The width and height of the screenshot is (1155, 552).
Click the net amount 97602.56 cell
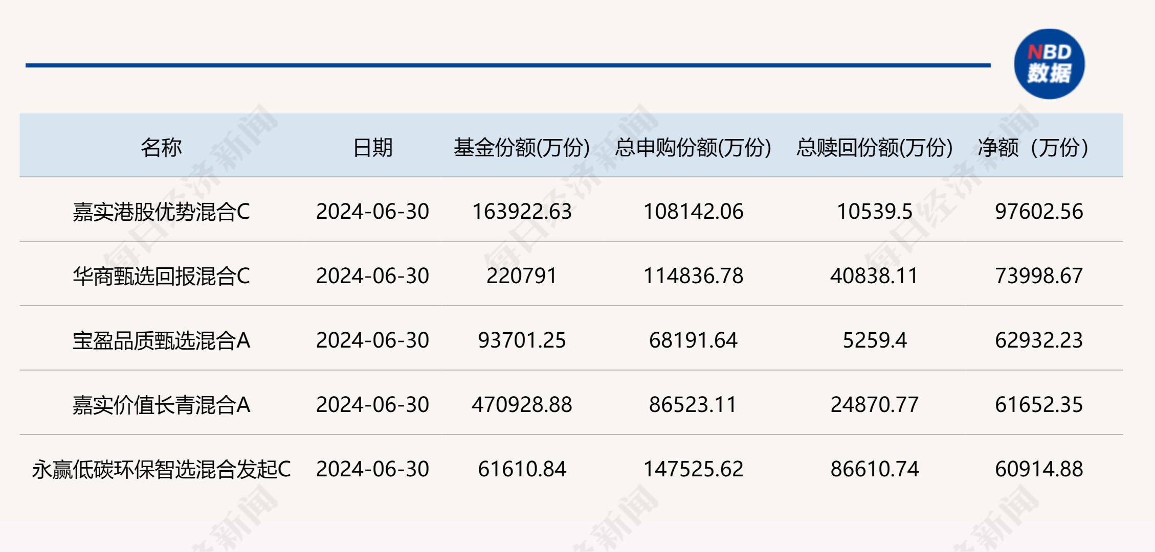(x=1039, y=212)
